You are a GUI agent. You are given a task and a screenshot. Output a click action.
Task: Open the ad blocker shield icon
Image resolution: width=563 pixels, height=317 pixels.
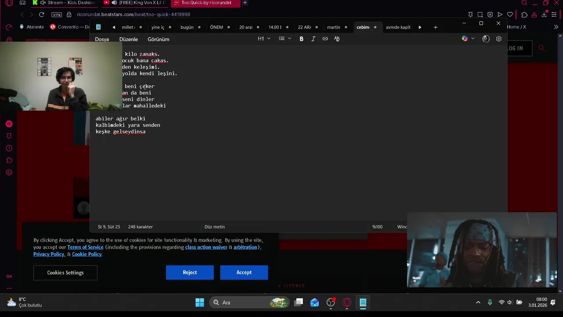click(490, 15)
